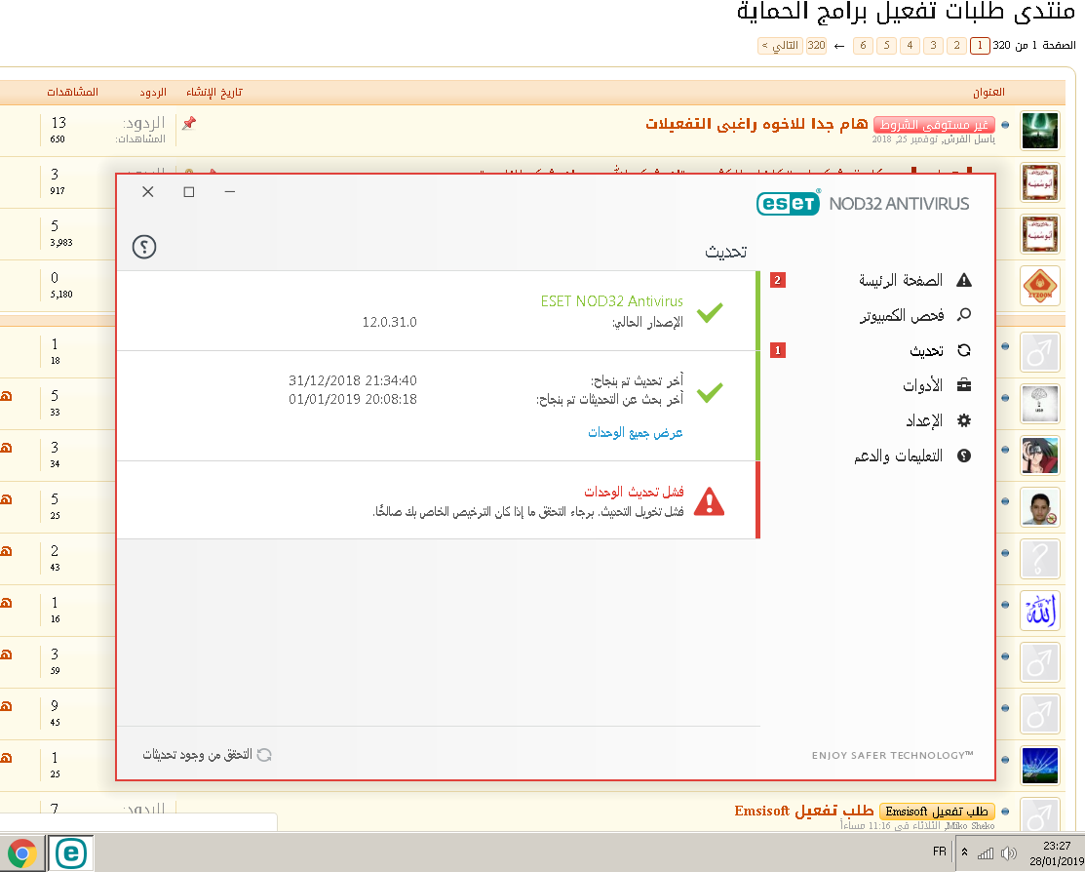Go to forum page 3
The width and height of the screenshot is (1085, 872).
point(933,46)
